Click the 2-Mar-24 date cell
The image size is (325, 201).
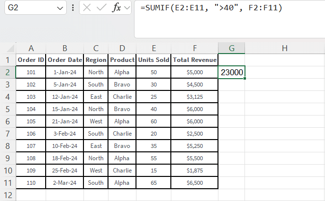tap(65, 183)
